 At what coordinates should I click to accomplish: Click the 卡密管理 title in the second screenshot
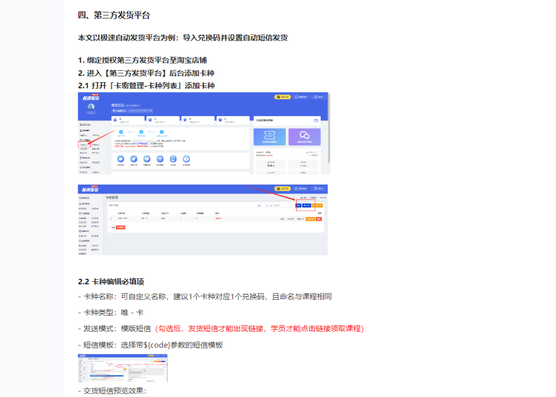(112, 197)
